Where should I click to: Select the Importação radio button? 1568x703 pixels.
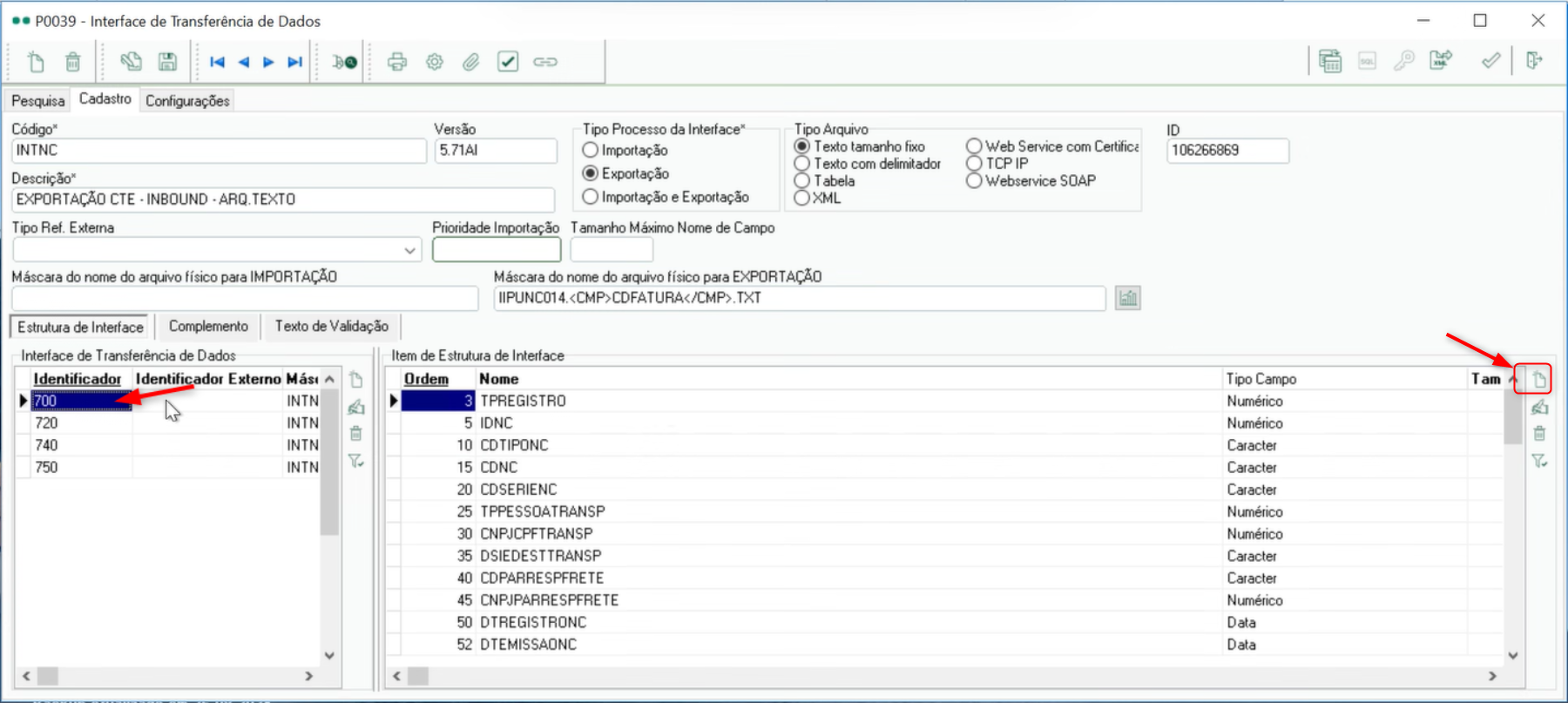(x=591, y=151)
